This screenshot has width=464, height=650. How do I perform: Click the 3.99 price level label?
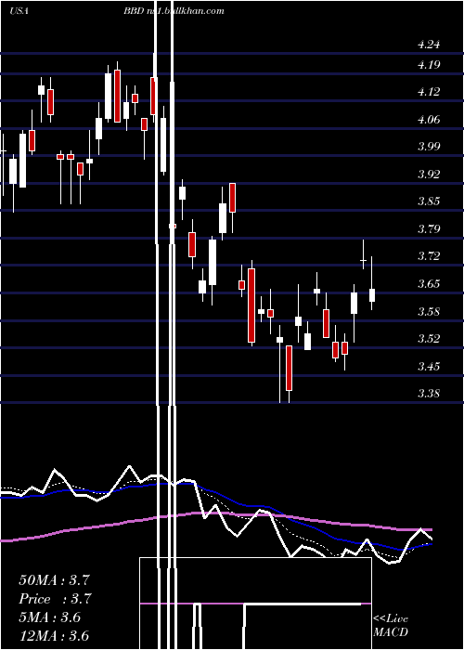[429, 147]
